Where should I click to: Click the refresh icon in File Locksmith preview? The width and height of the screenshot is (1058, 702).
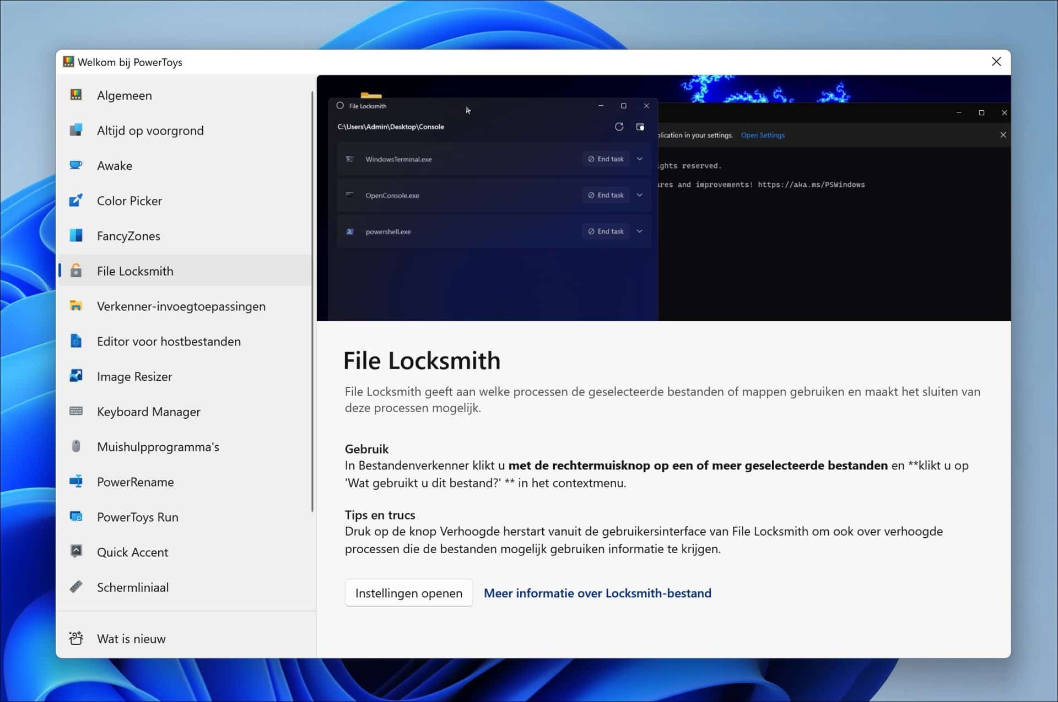coord(619,127)
